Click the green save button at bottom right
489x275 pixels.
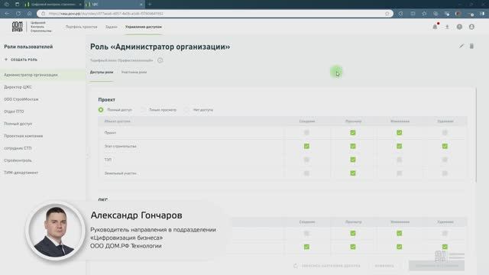(x=436, y=266)
